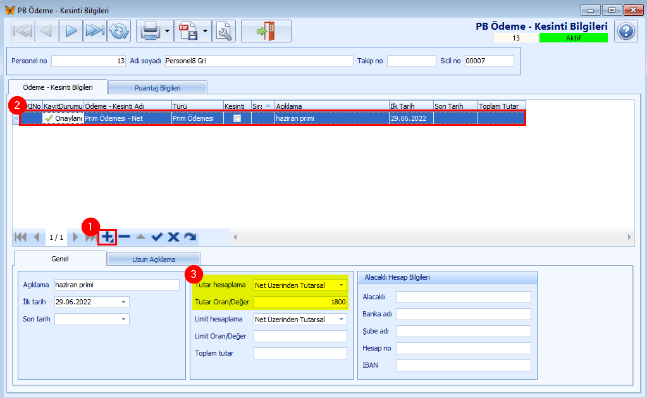
Task: Print using the printer icon
Action: (x=150, y=31)
